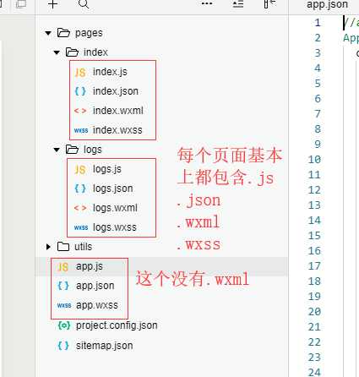Click the collapse-all tree toolbar icon

[238, 4]
